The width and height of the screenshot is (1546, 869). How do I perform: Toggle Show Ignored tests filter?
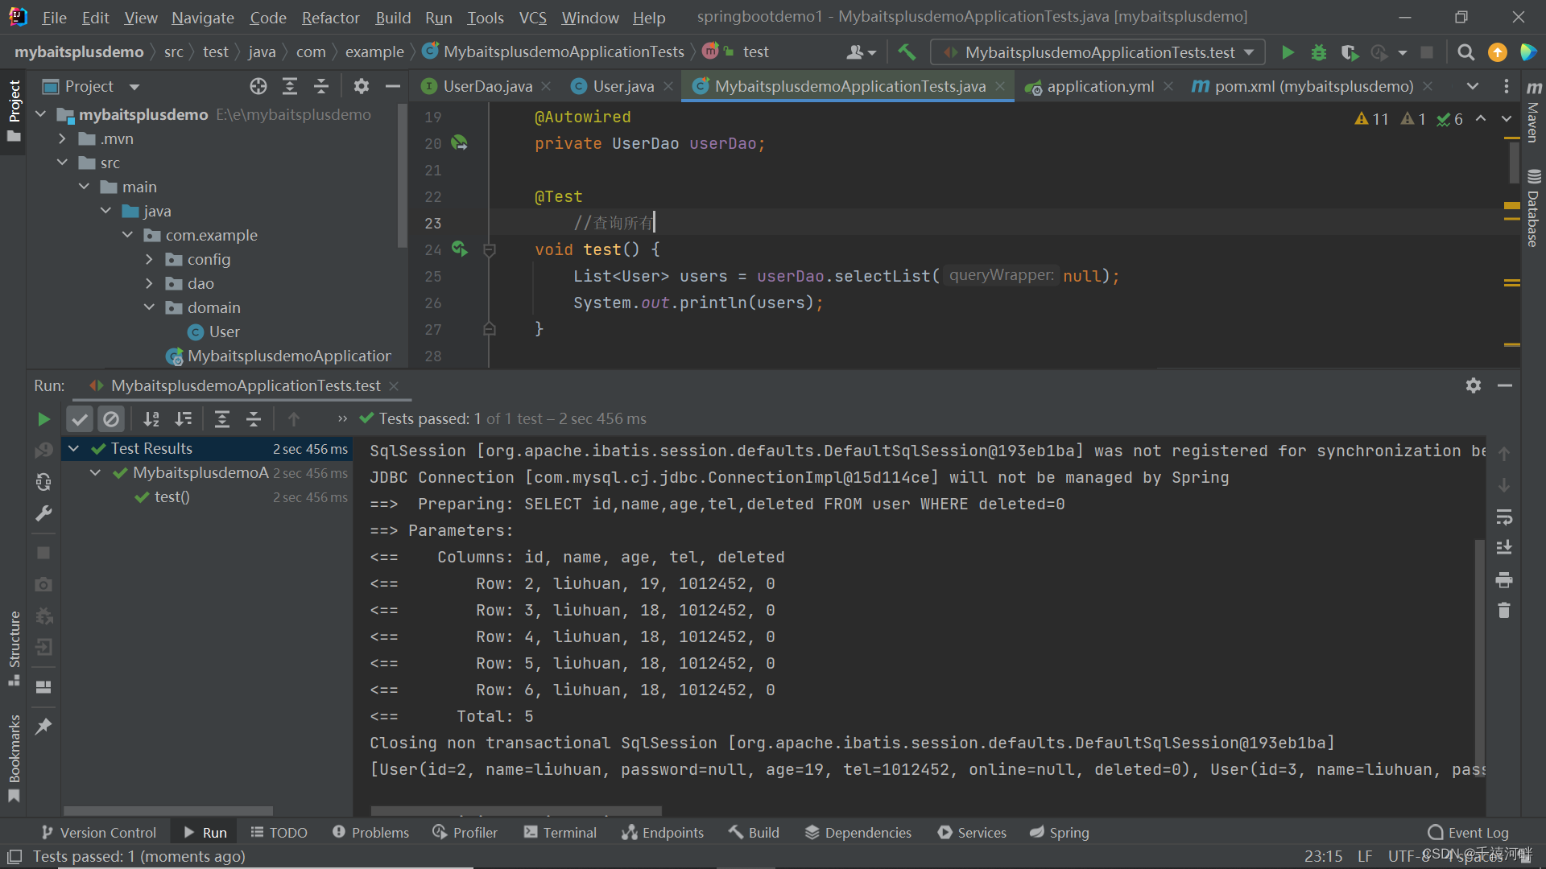point(111,418)
